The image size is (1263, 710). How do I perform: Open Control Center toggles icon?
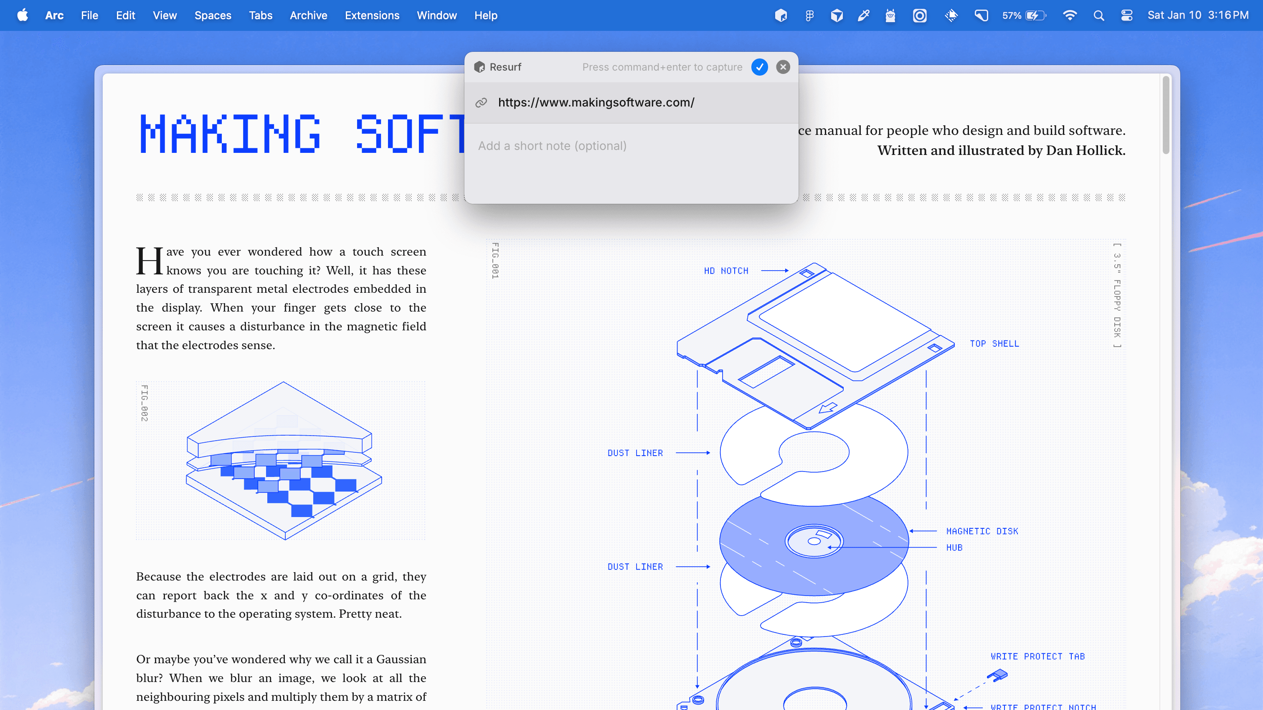pos(1127,16)
